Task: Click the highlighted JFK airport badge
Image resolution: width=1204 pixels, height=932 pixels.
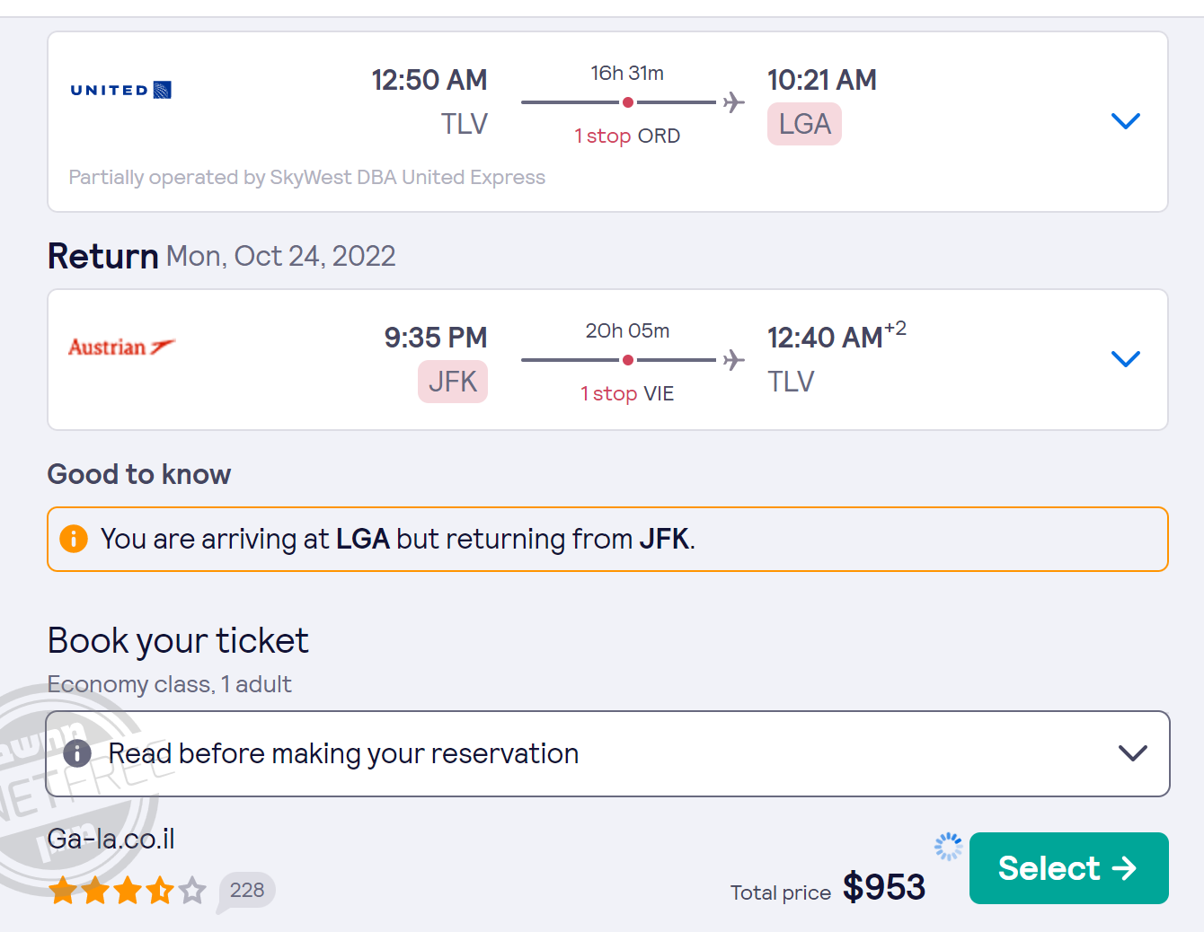Action: 453,382
